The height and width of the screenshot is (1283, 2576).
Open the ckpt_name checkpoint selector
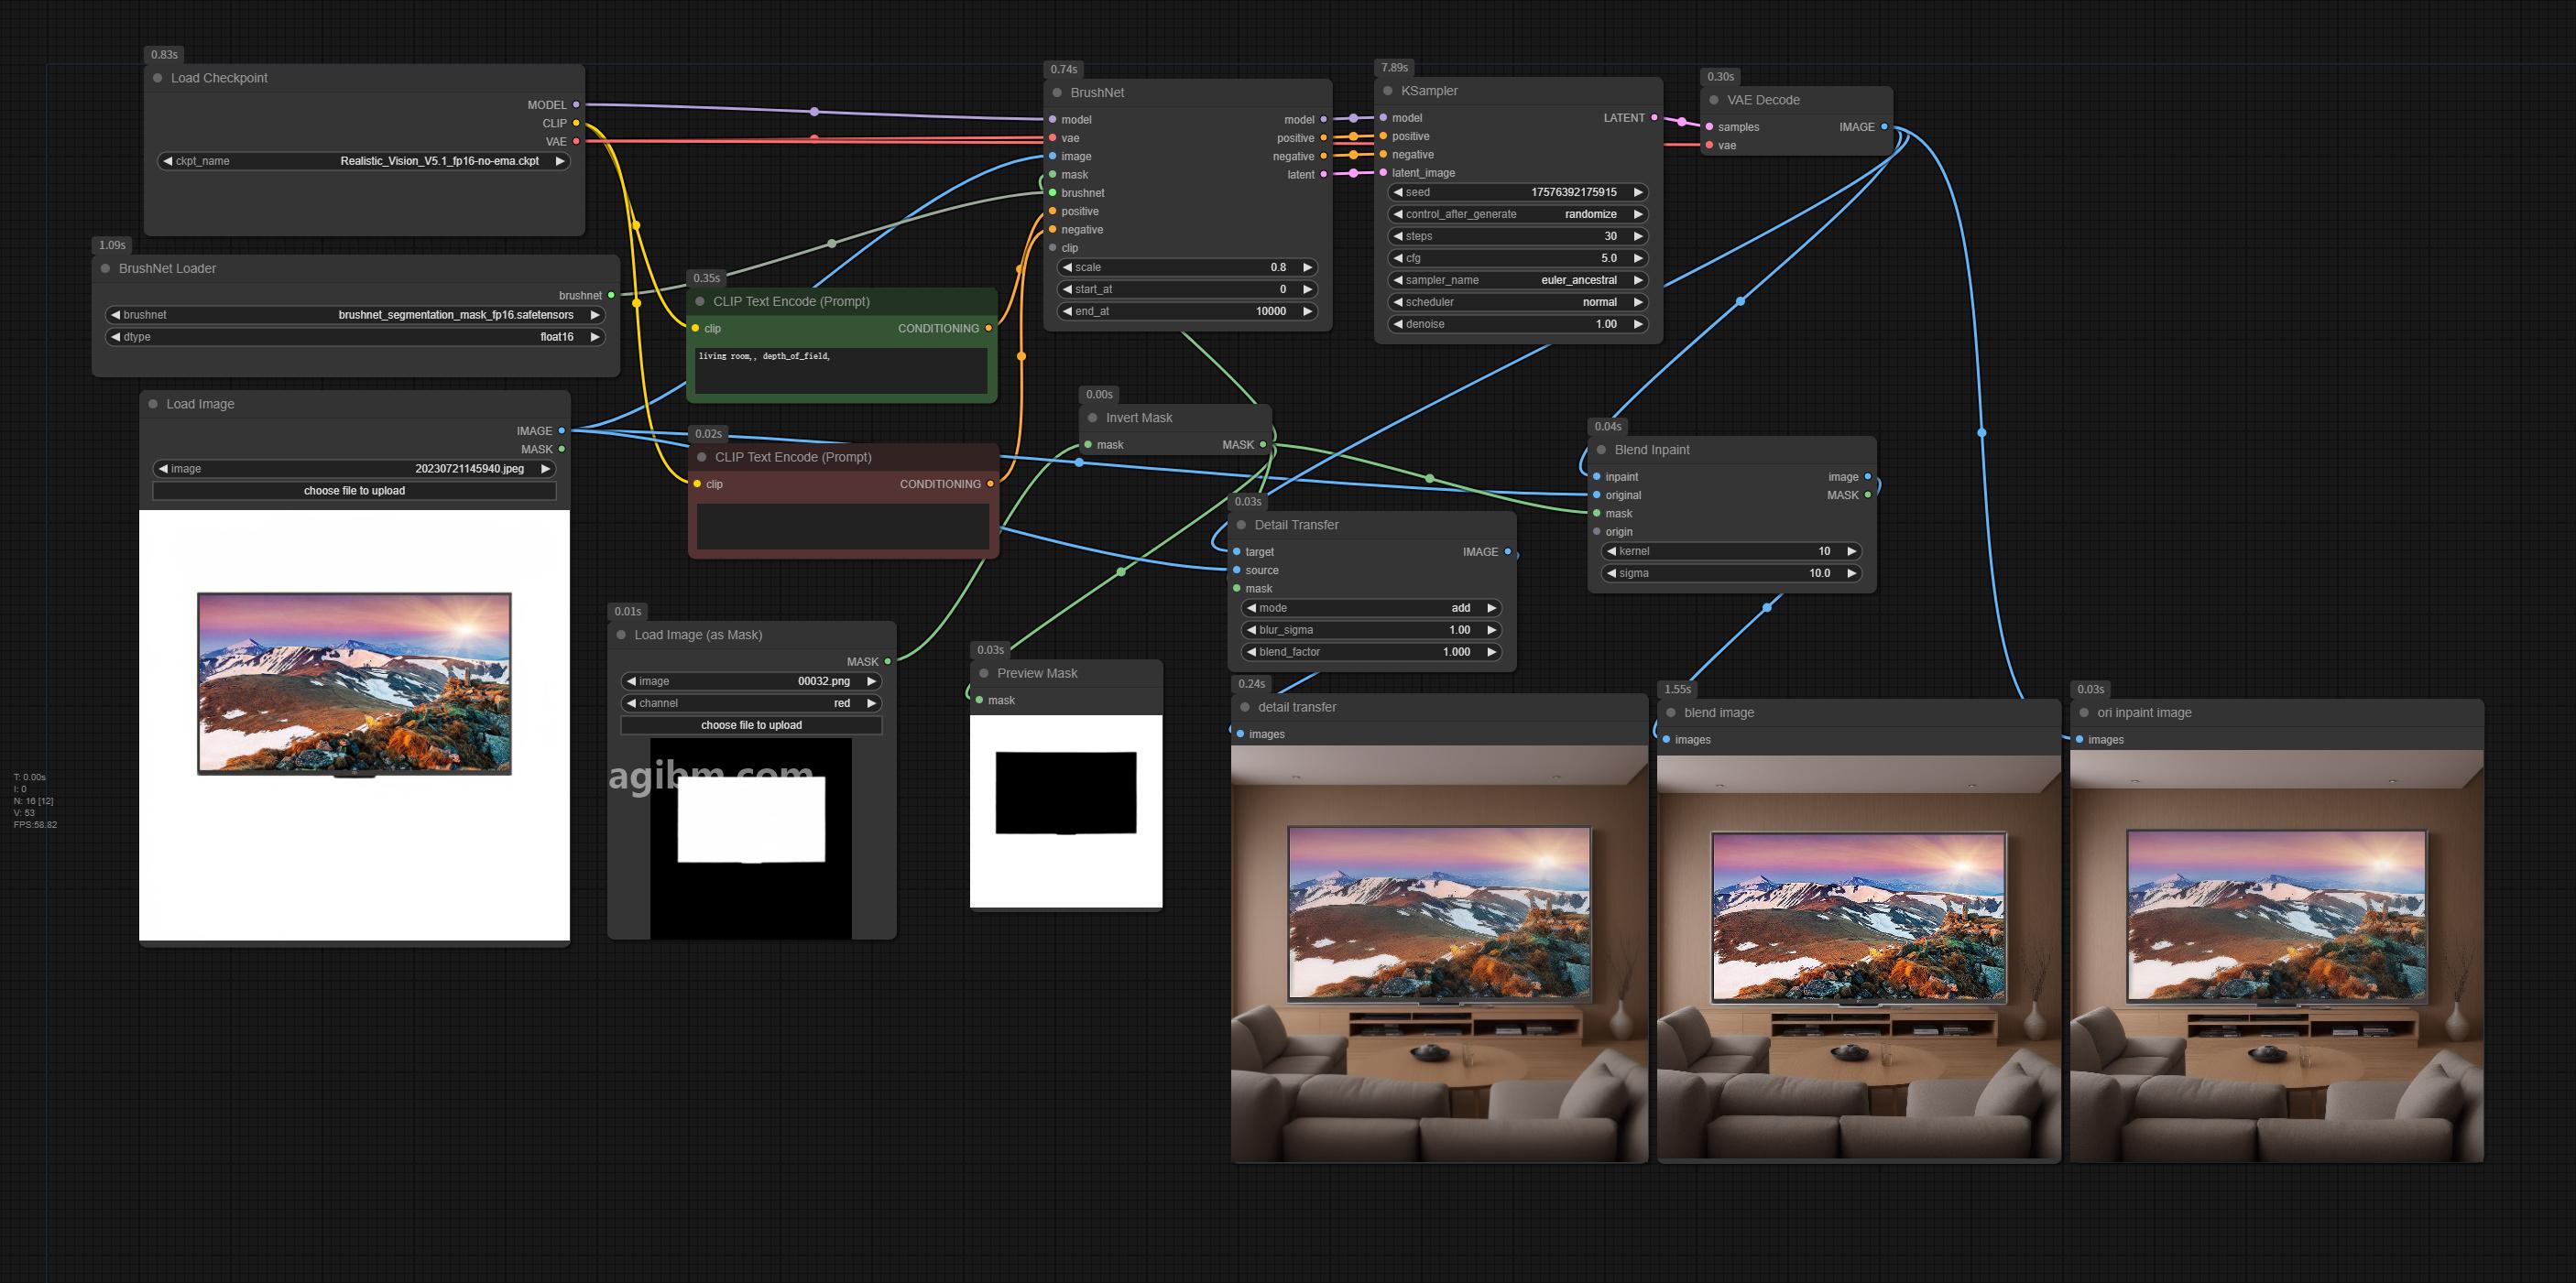(364, 161)
